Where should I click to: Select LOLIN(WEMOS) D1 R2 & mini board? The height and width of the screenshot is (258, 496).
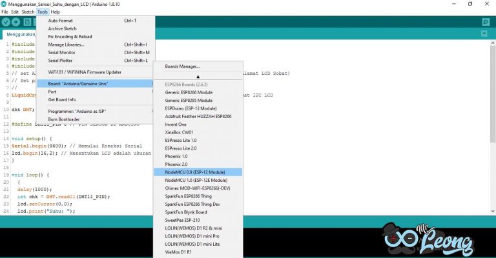click(198, 228)
